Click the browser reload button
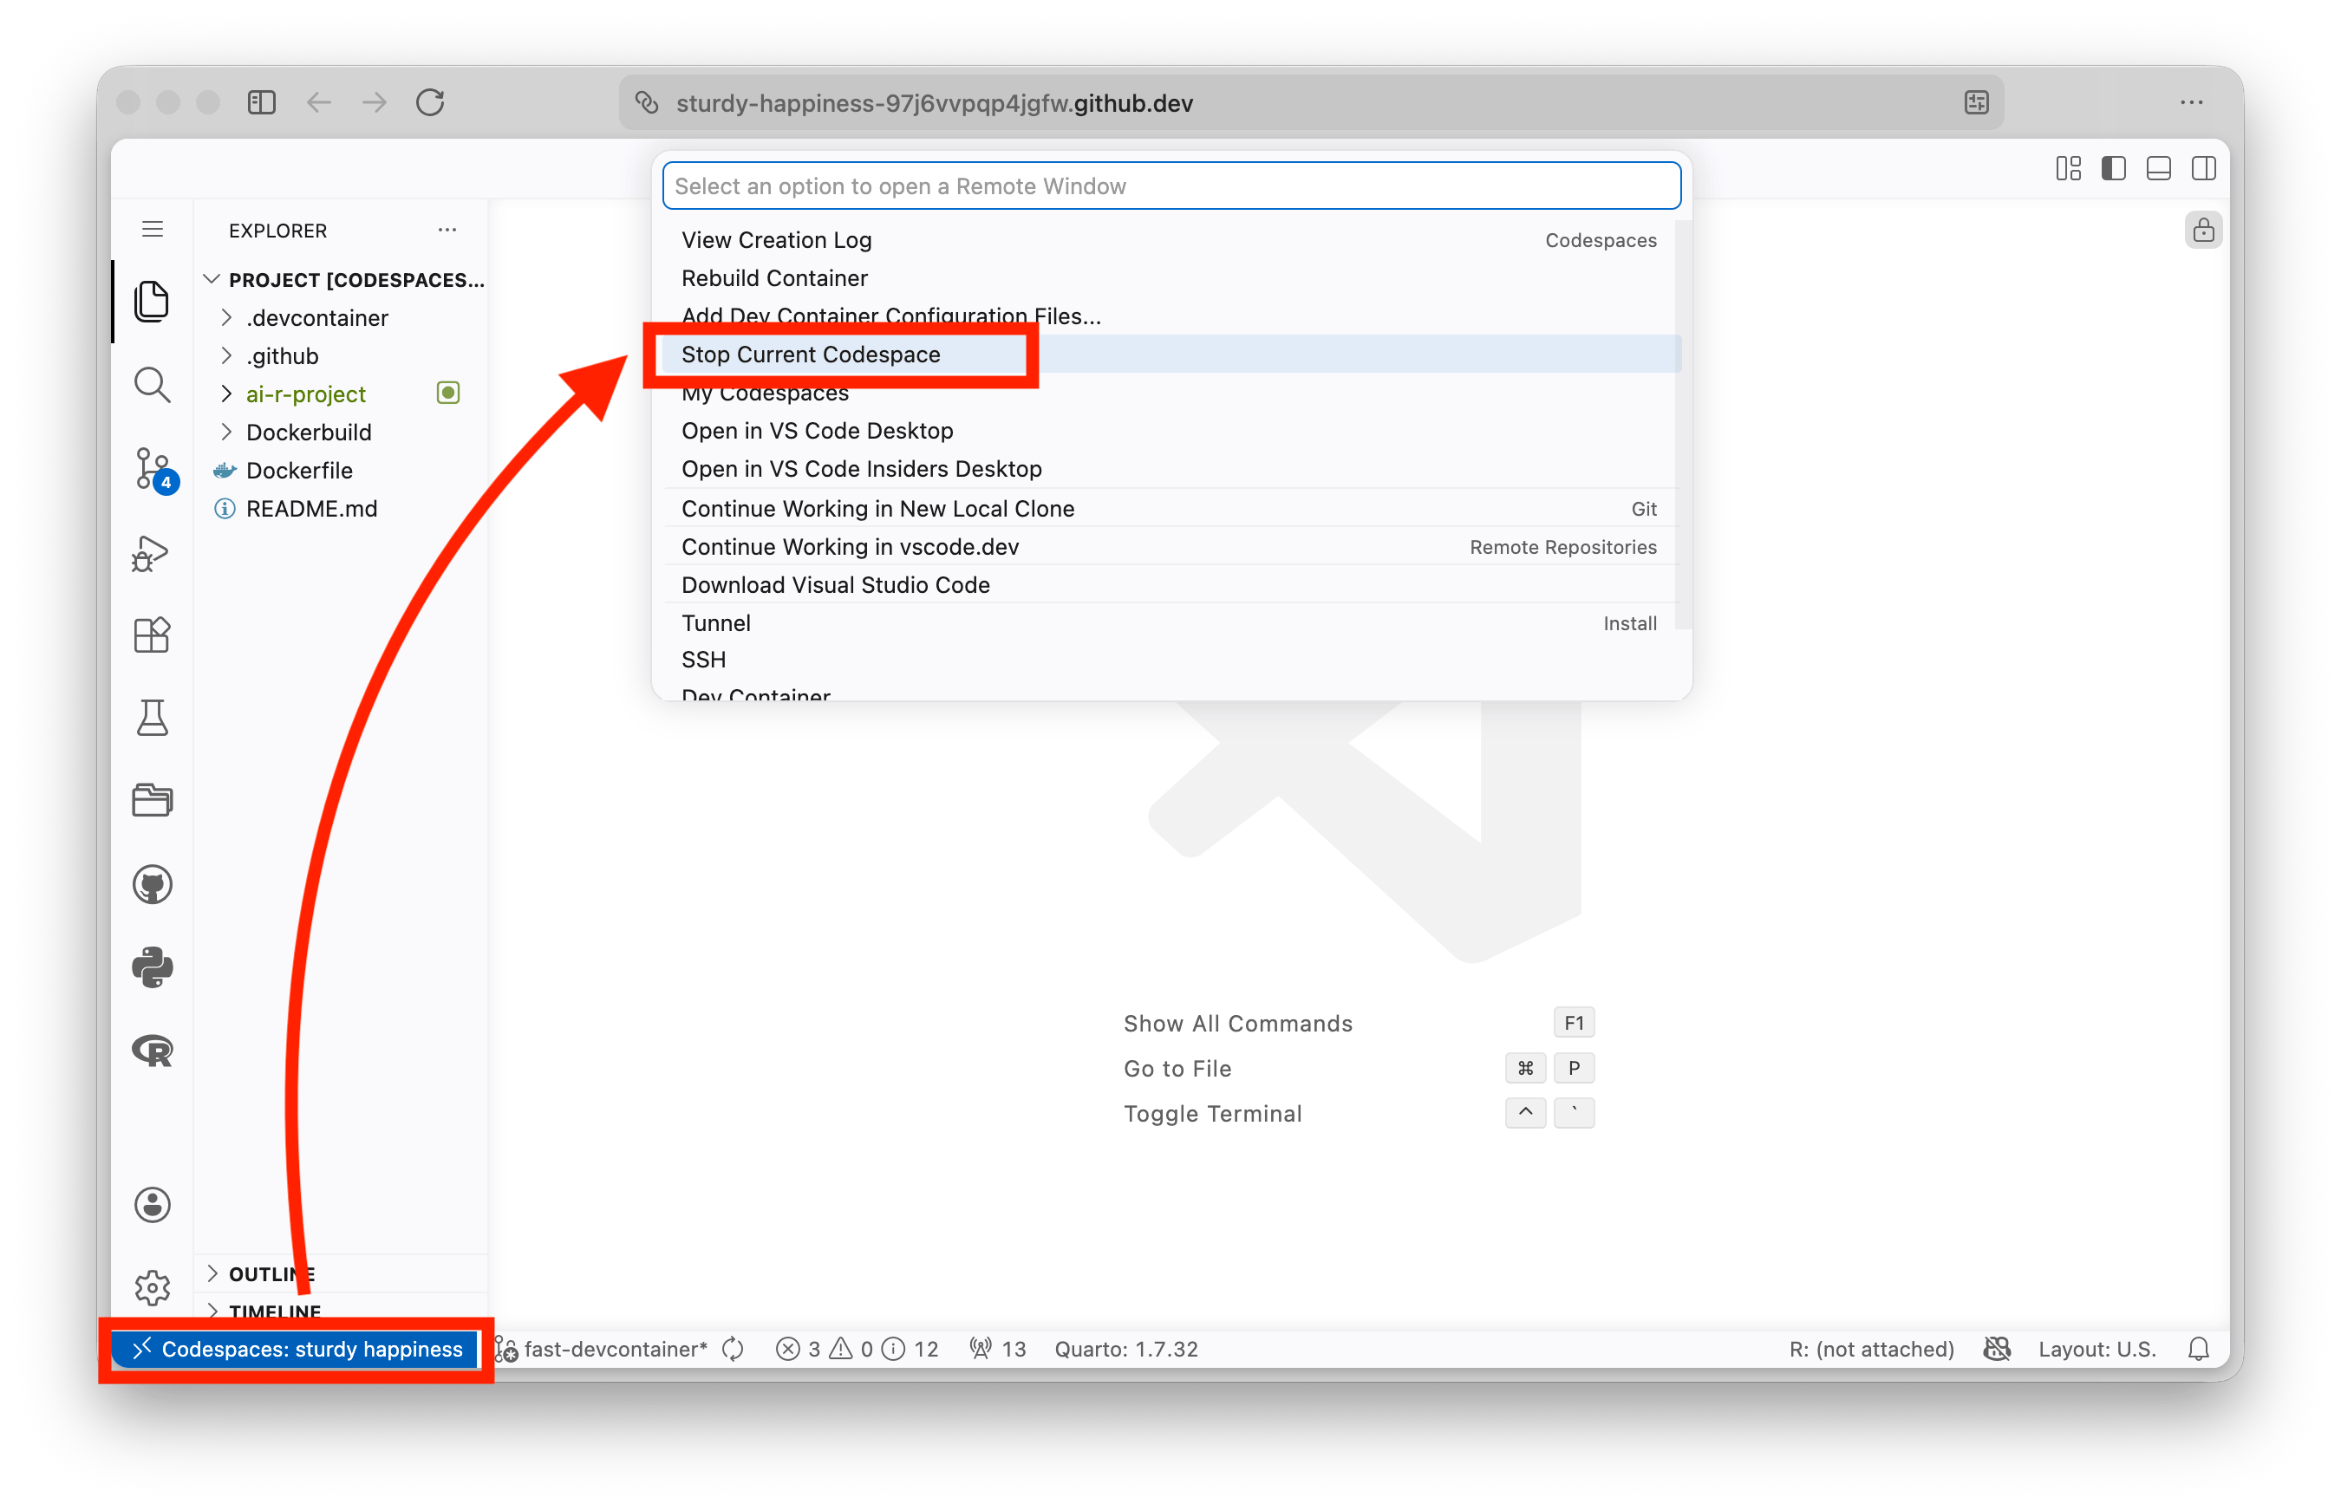2341x1510 pixels. point(431,103)
